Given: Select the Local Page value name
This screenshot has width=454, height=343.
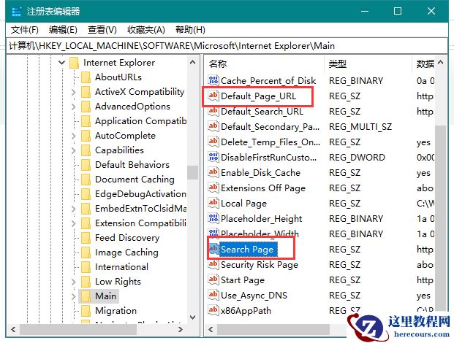Looking at the screenshot, I should pyautogui.click(x=243, y=203).
